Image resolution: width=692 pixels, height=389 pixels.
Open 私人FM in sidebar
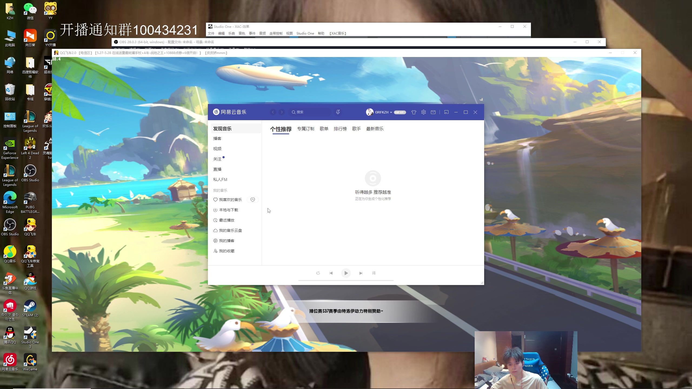(220, 180)
